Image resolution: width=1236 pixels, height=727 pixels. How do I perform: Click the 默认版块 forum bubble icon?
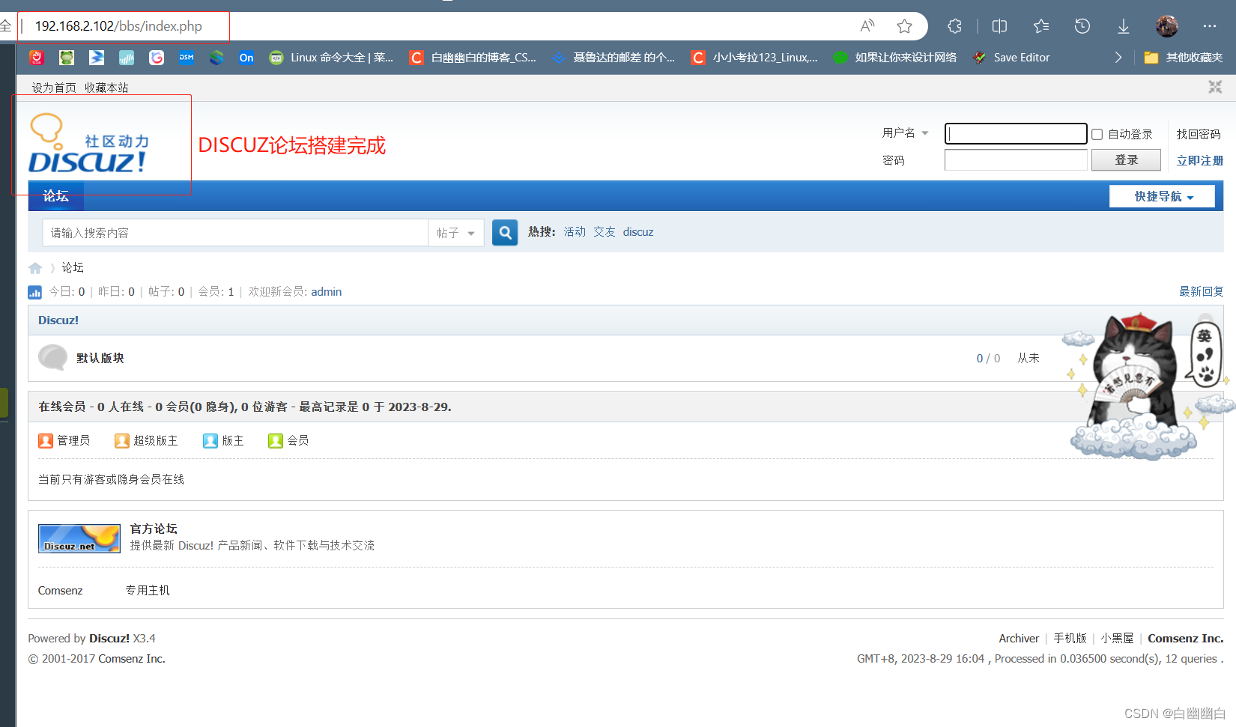pos(52,358)
